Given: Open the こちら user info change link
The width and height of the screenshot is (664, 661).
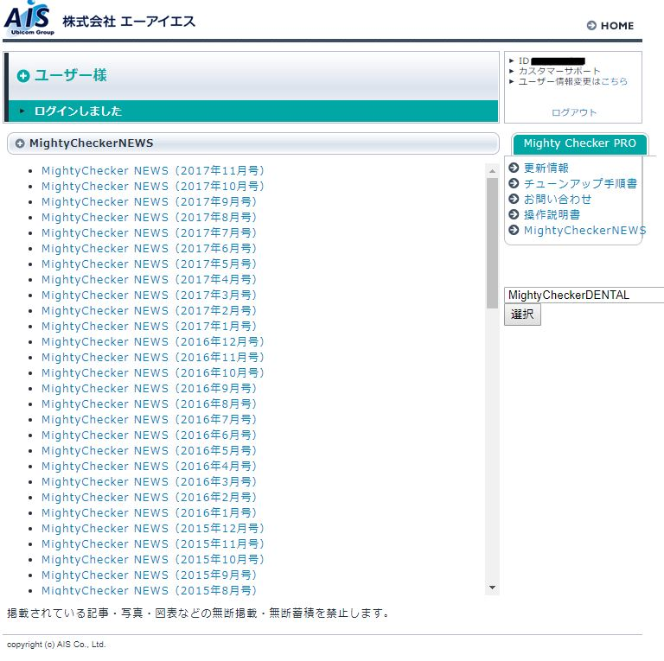Looking at the screenshot, I should click(614, 81).
